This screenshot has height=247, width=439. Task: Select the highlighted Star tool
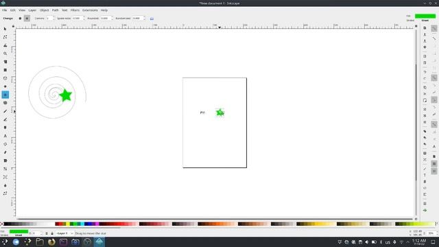pyautogui.click(x=5, y=95)
